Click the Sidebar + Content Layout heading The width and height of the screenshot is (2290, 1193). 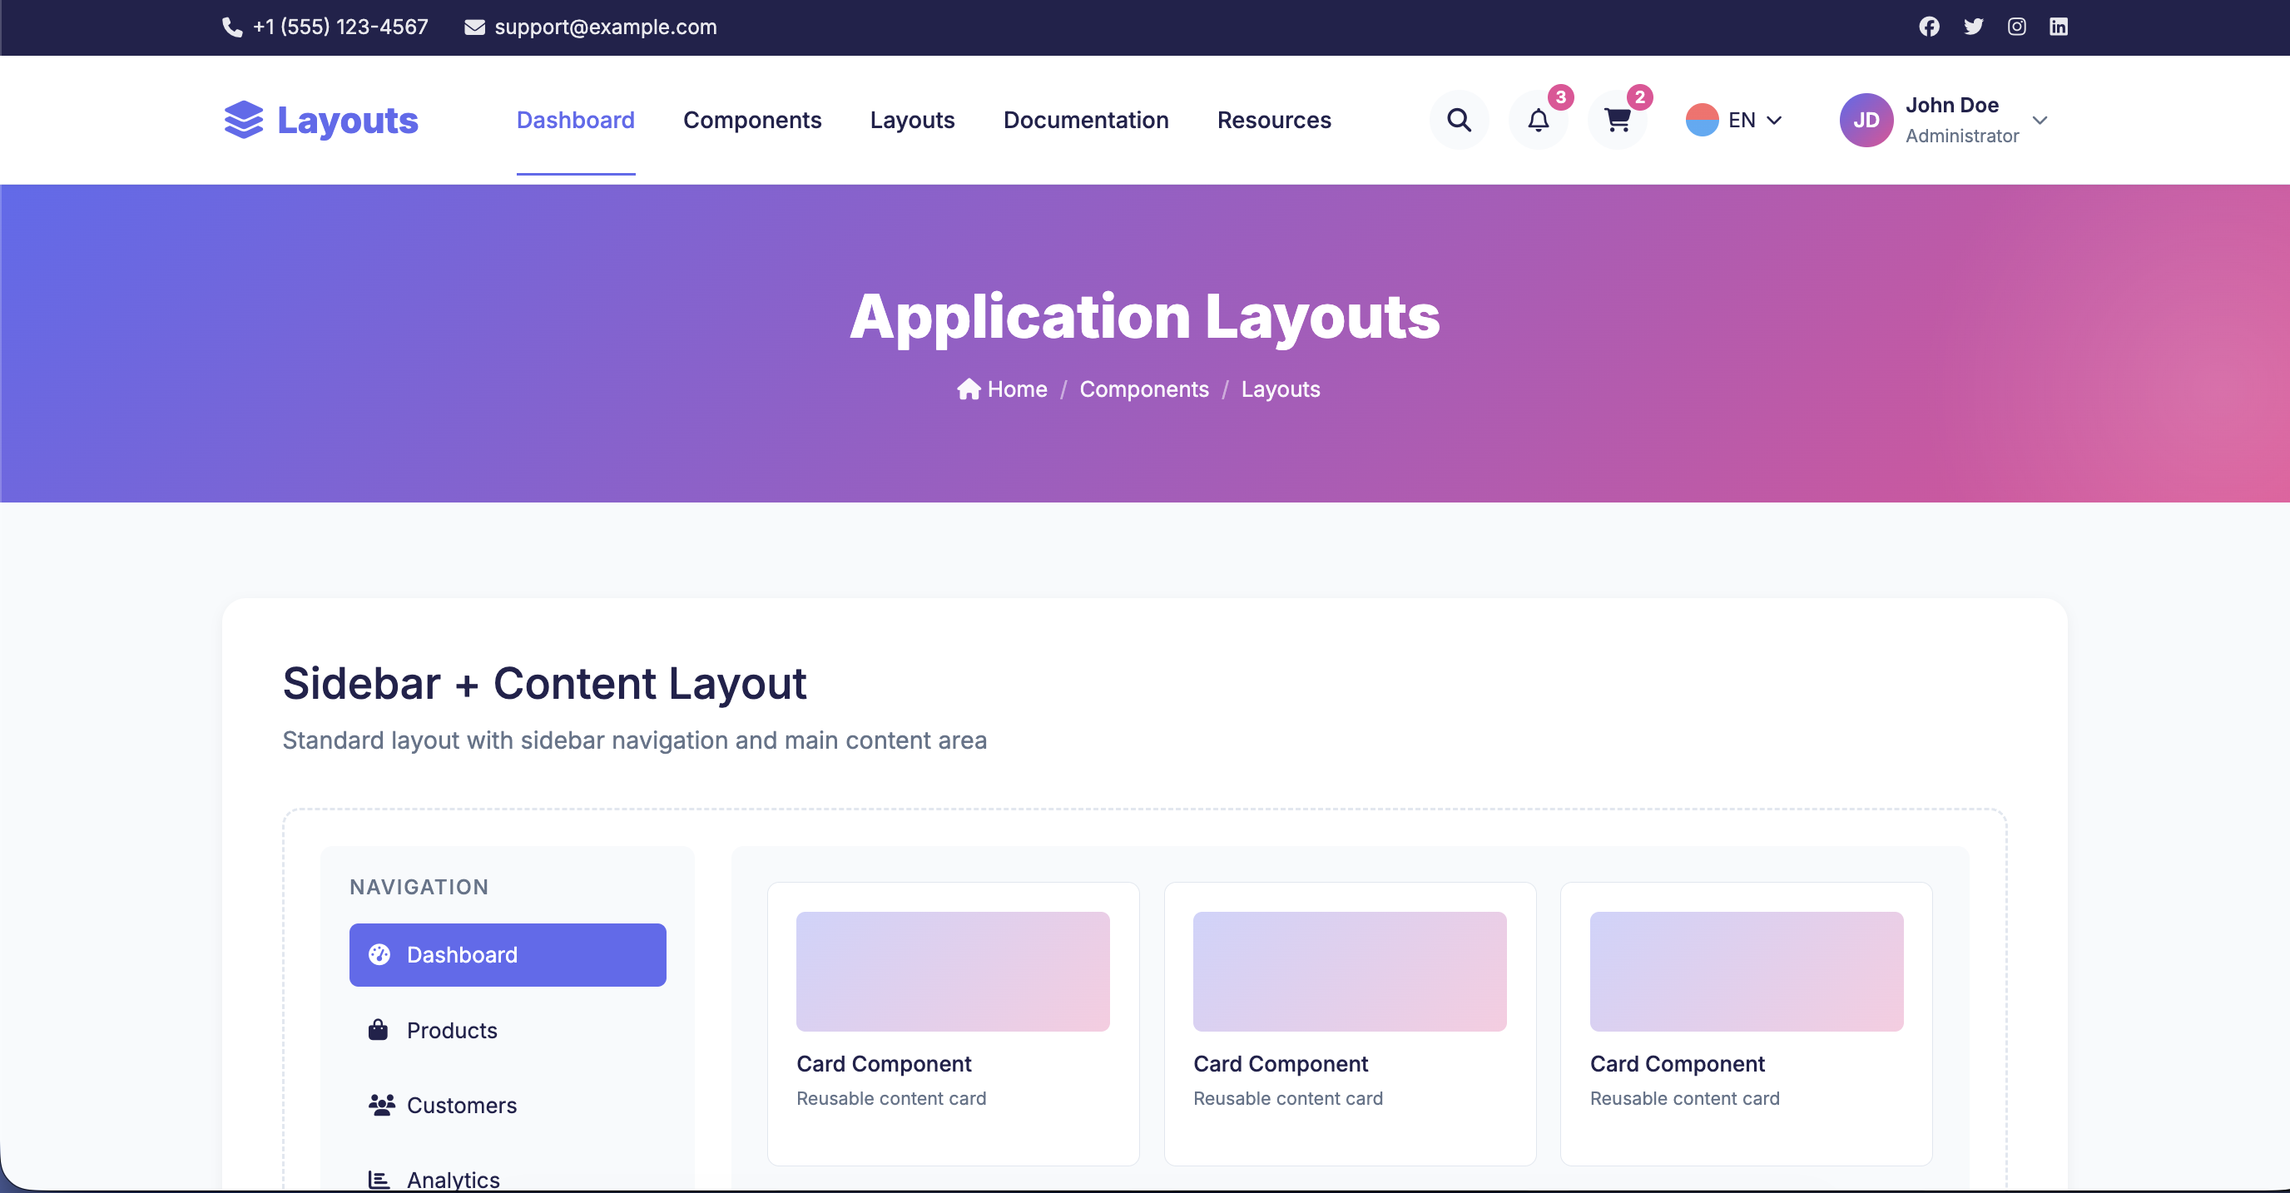[x=544, y=684]
